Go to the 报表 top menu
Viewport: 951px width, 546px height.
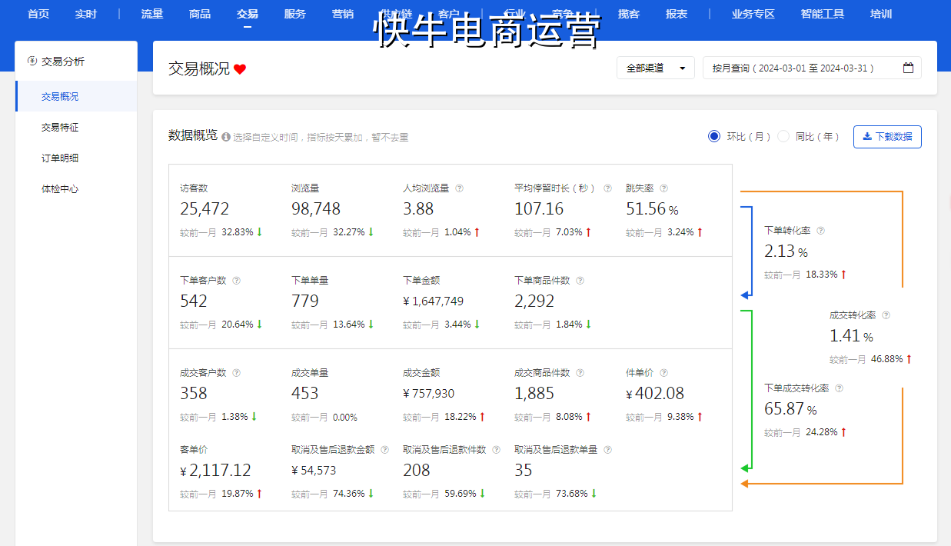tap(677, 14)
